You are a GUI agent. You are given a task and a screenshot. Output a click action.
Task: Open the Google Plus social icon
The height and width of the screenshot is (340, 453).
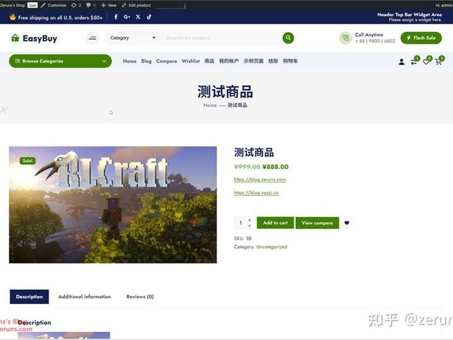click(x=127, y=17)
